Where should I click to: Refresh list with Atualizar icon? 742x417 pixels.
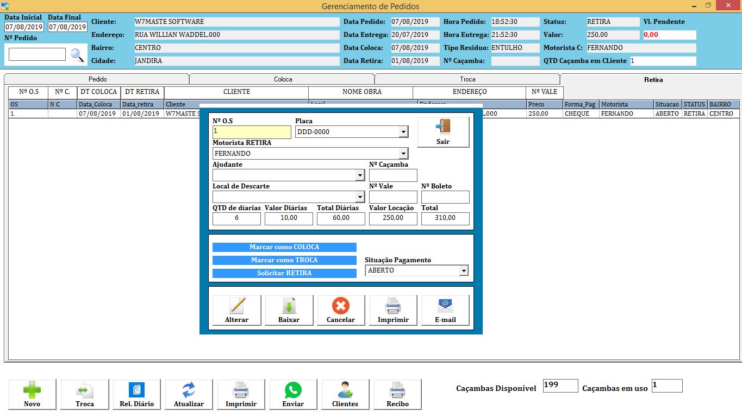click(189, 390)
